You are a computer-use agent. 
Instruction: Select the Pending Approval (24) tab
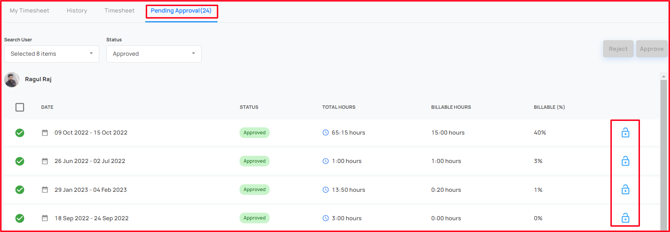click(x=181, y=11)
